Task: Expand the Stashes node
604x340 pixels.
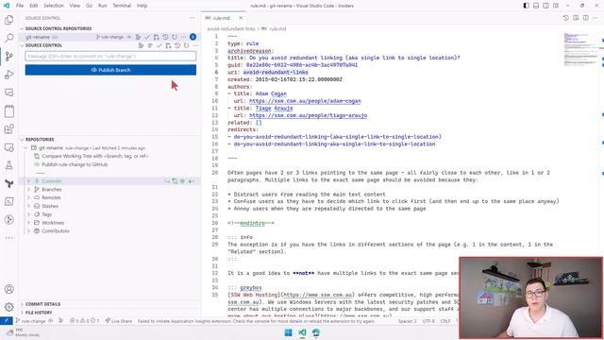Action: [28, 206]
